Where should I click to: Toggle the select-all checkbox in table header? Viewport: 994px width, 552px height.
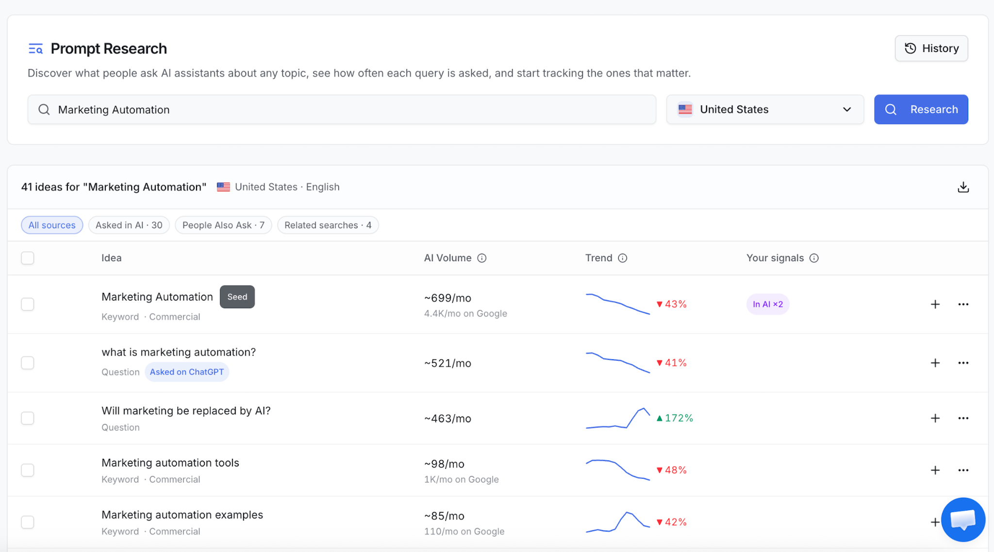[28, 258]
